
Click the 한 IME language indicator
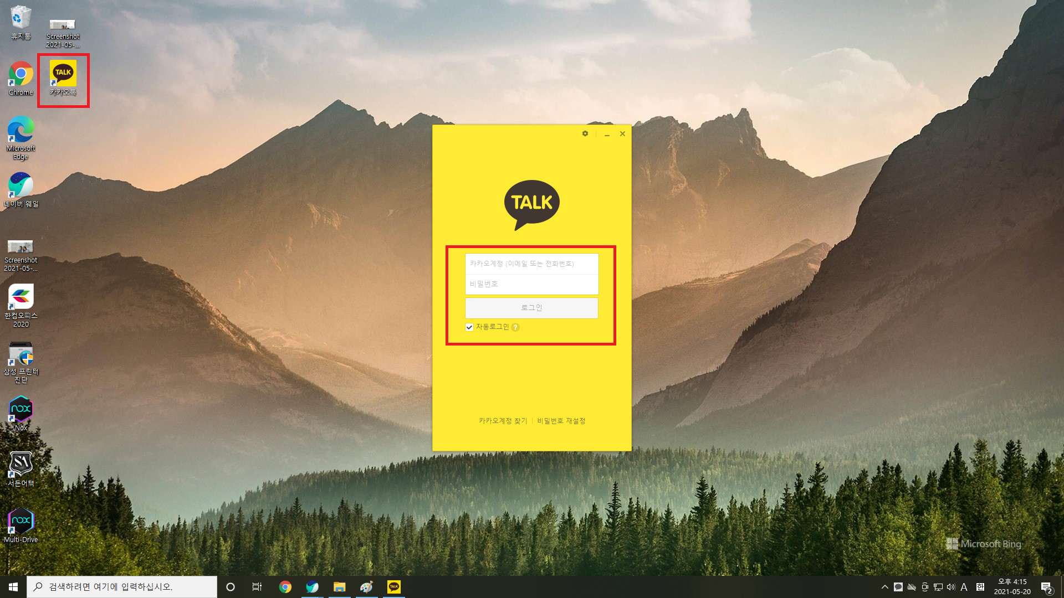click(x=980, y=587)
